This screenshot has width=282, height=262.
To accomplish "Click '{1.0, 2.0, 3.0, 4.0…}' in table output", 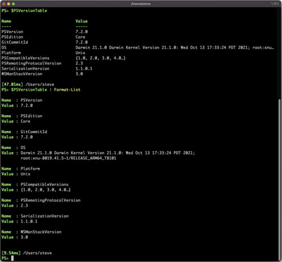I will [x=100, y=58].
